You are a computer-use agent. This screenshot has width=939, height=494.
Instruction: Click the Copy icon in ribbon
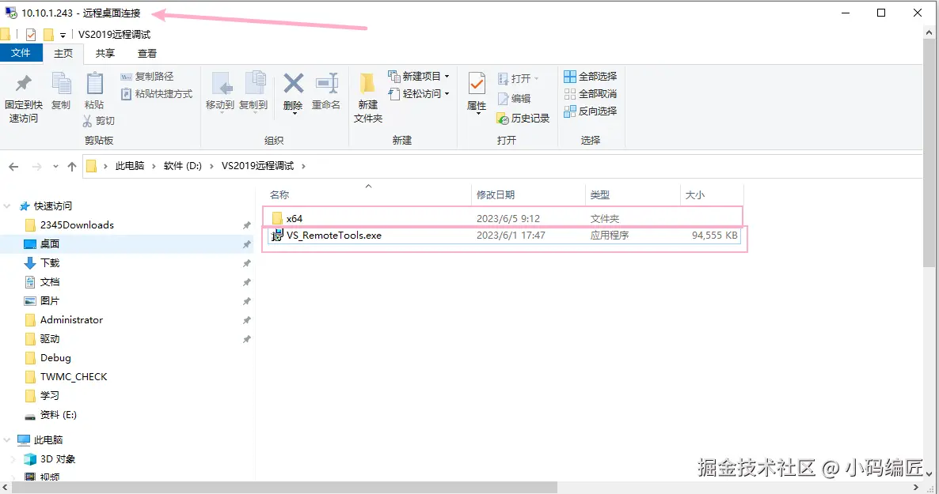coord(61,84)
